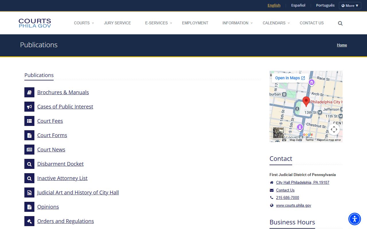
Task: Click the gavel icon beside Orders and Regulations
Action: pos(29,221)
